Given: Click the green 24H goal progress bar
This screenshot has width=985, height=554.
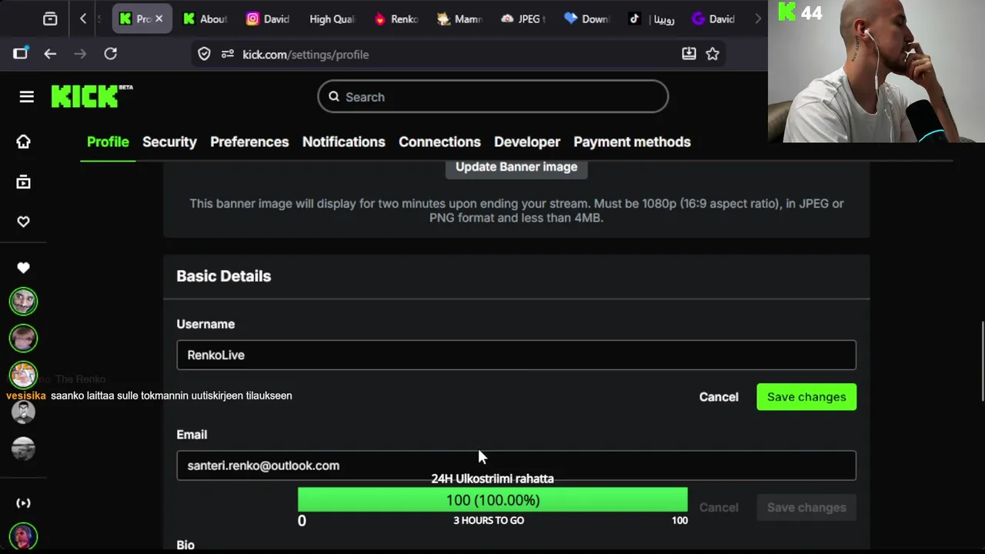Looking at the screenshot, I should 492,500.
